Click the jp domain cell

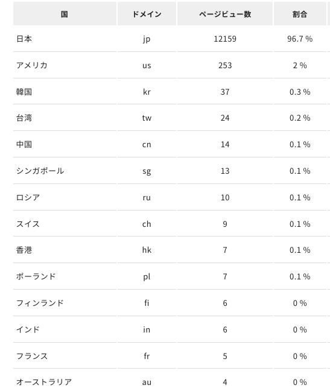click(147, 39)
